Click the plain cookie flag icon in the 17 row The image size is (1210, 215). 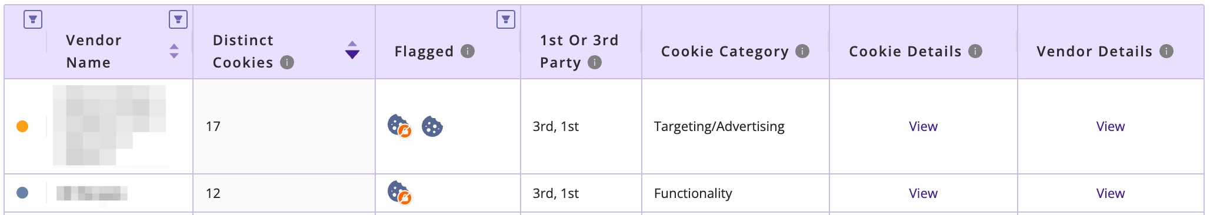click(x=432, y=126)
